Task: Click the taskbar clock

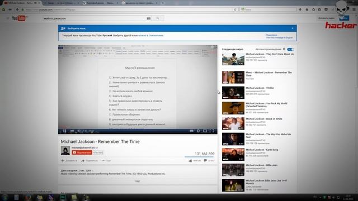Action: point(348,197)
